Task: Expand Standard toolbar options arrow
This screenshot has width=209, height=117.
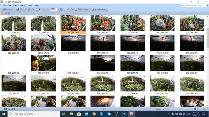Action: point(64,10)
